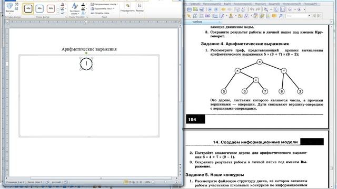Click the Word vertical scrollbar down arrow
Viewport: 337px width, 189px height.
(x=180, y=165)
